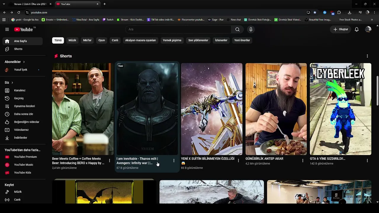
Task: Open the Twitch bookmark
Action: [108, 20]
